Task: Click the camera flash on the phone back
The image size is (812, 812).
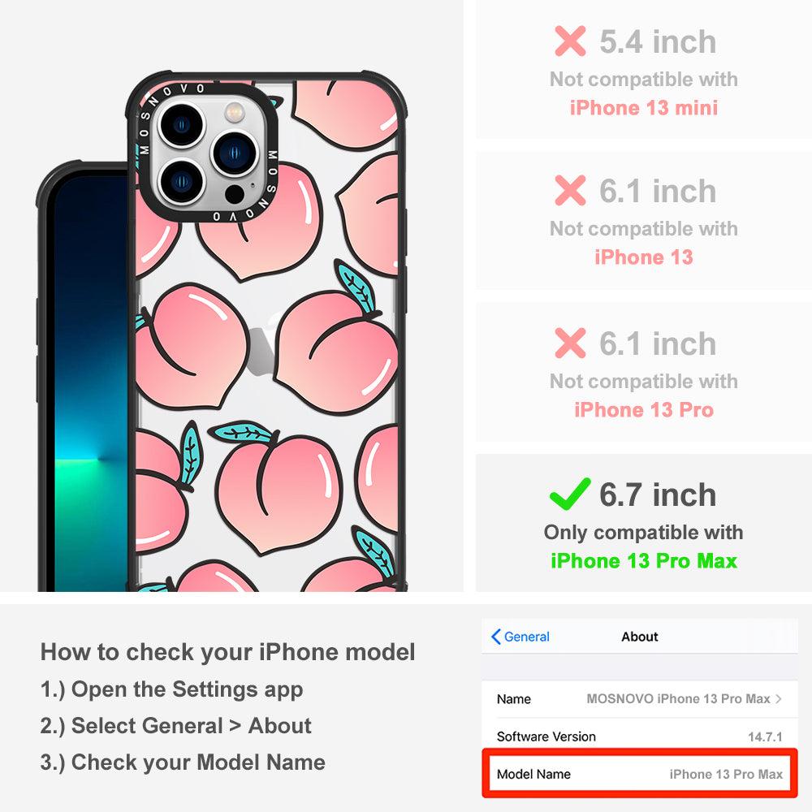Action: [234, 112]
